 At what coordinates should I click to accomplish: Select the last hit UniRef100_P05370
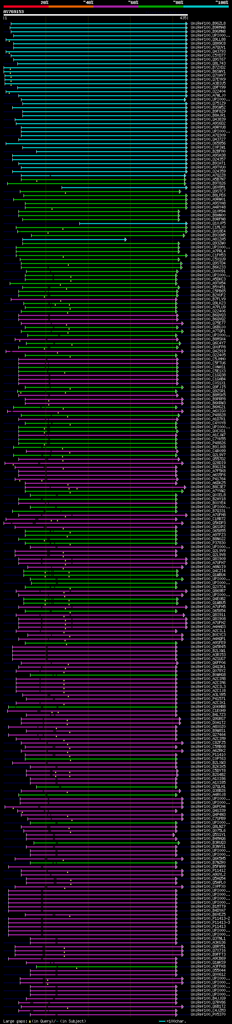click(x=208, y=1015)
